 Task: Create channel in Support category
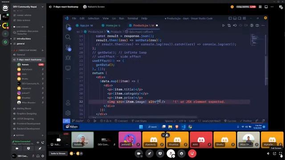click(43, 135)
